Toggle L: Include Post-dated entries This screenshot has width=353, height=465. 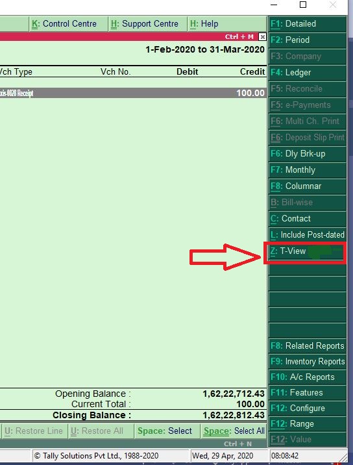(x=308, y=235)
